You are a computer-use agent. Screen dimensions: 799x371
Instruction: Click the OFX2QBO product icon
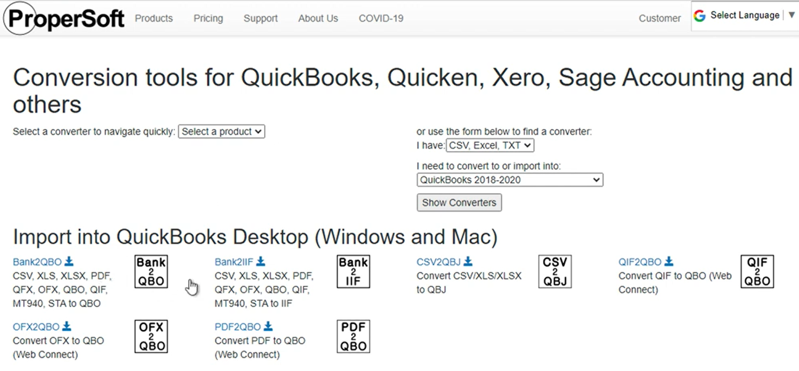[151, 337]
